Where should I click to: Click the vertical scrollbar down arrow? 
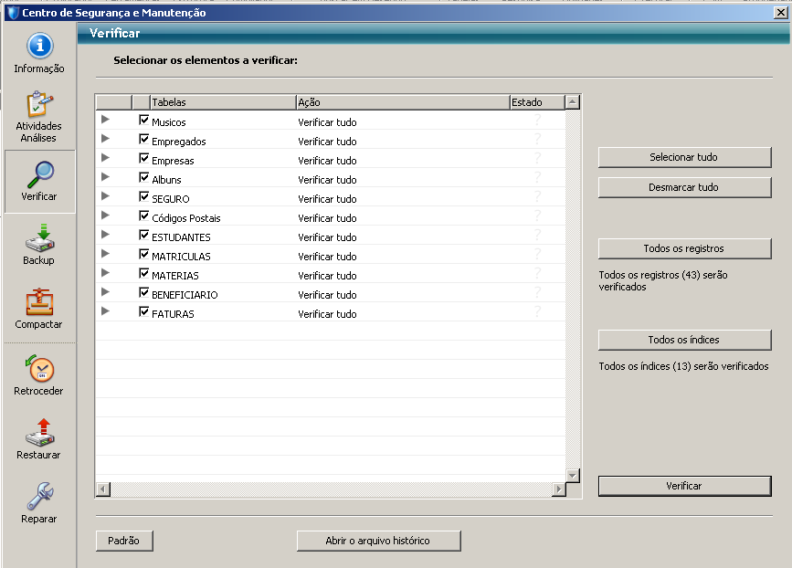pos(573,476)
